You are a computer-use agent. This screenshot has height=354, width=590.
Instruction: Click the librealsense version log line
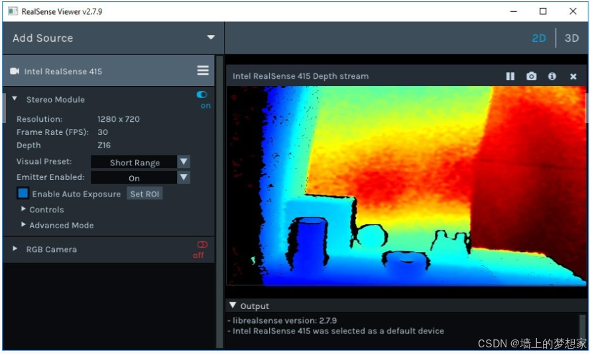point(282,321)
